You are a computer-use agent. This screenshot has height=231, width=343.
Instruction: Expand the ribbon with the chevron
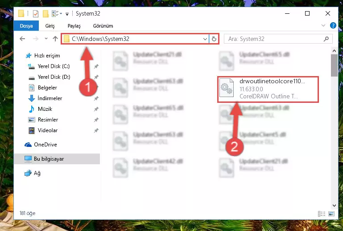[x=323, y=25]
